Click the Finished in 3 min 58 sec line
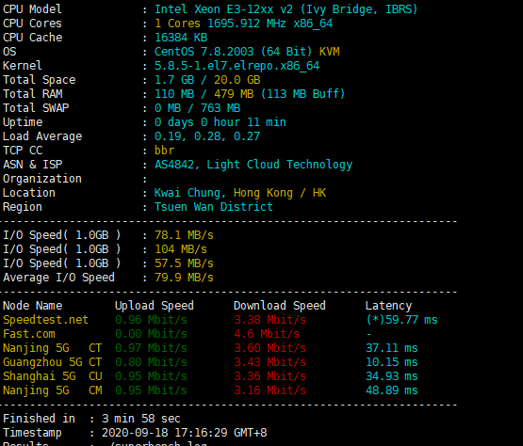Screen dimensions: 523x446 (91, 419)
